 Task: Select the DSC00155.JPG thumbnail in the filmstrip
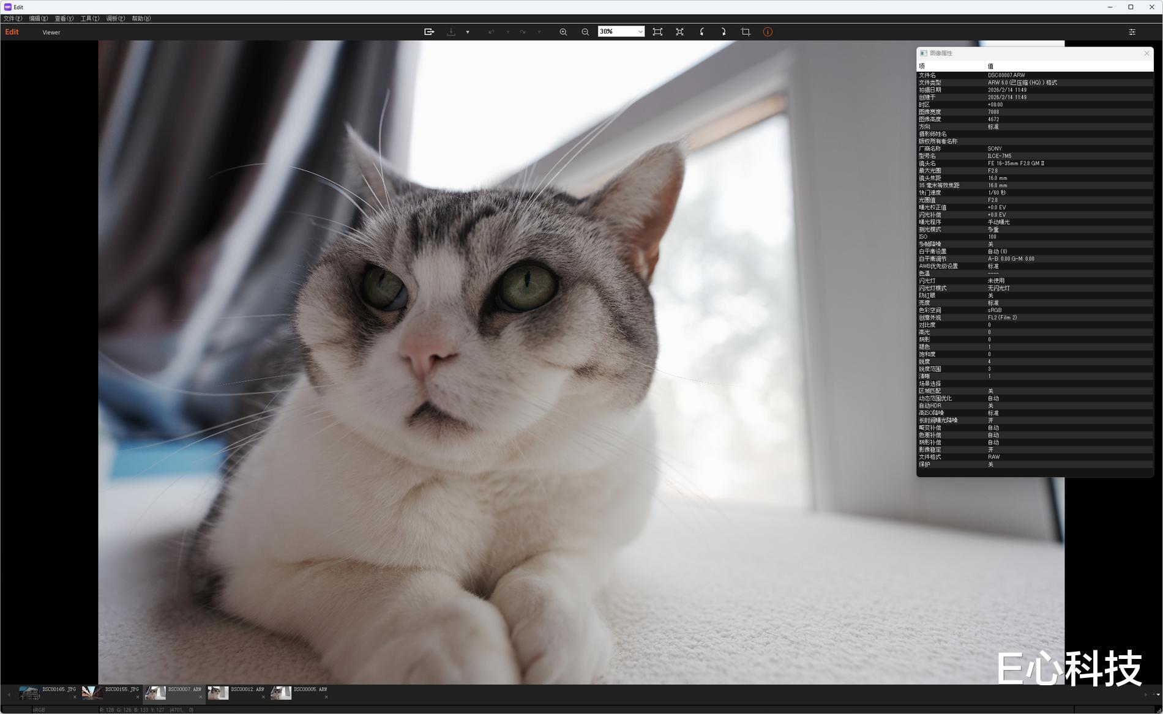coord(92,693)
